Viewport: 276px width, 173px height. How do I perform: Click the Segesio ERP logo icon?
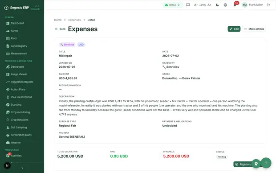pyautogui.click(x=6, y=8)
